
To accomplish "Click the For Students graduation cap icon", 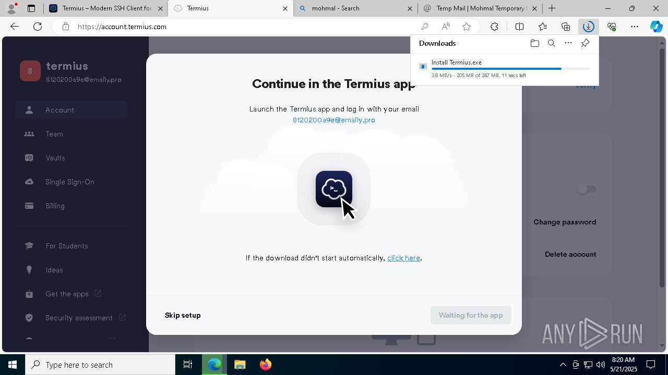I will tap(29, 246).
